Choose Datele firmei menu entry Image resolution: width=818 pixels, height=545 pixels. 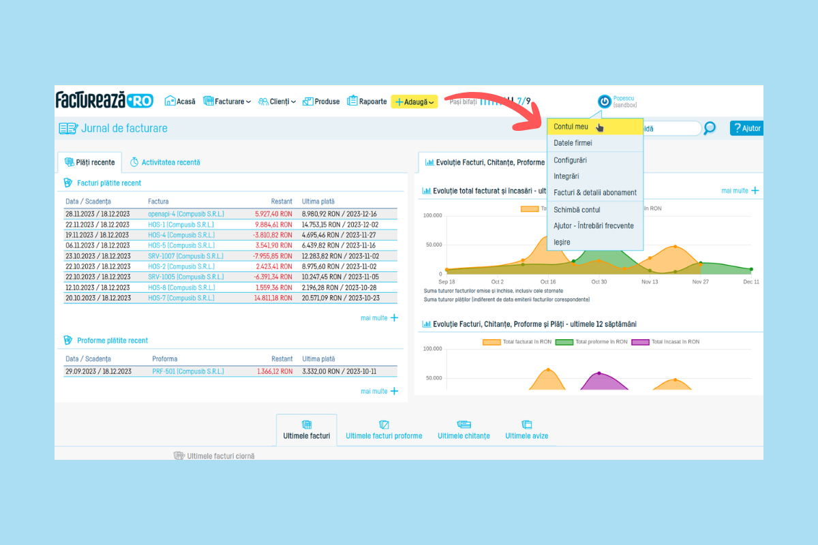pyautogui.click(x=573, y=143)
